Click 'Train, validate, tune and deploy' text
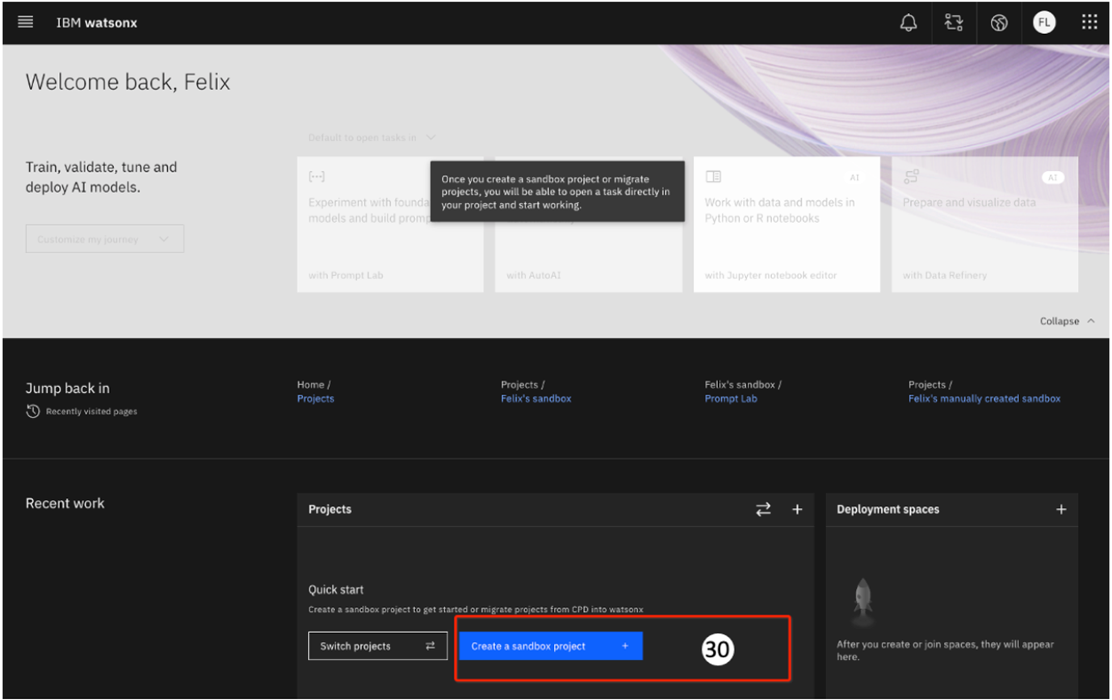The width and height of the screenshot is (1112, 700). click(x=101, y=178)
